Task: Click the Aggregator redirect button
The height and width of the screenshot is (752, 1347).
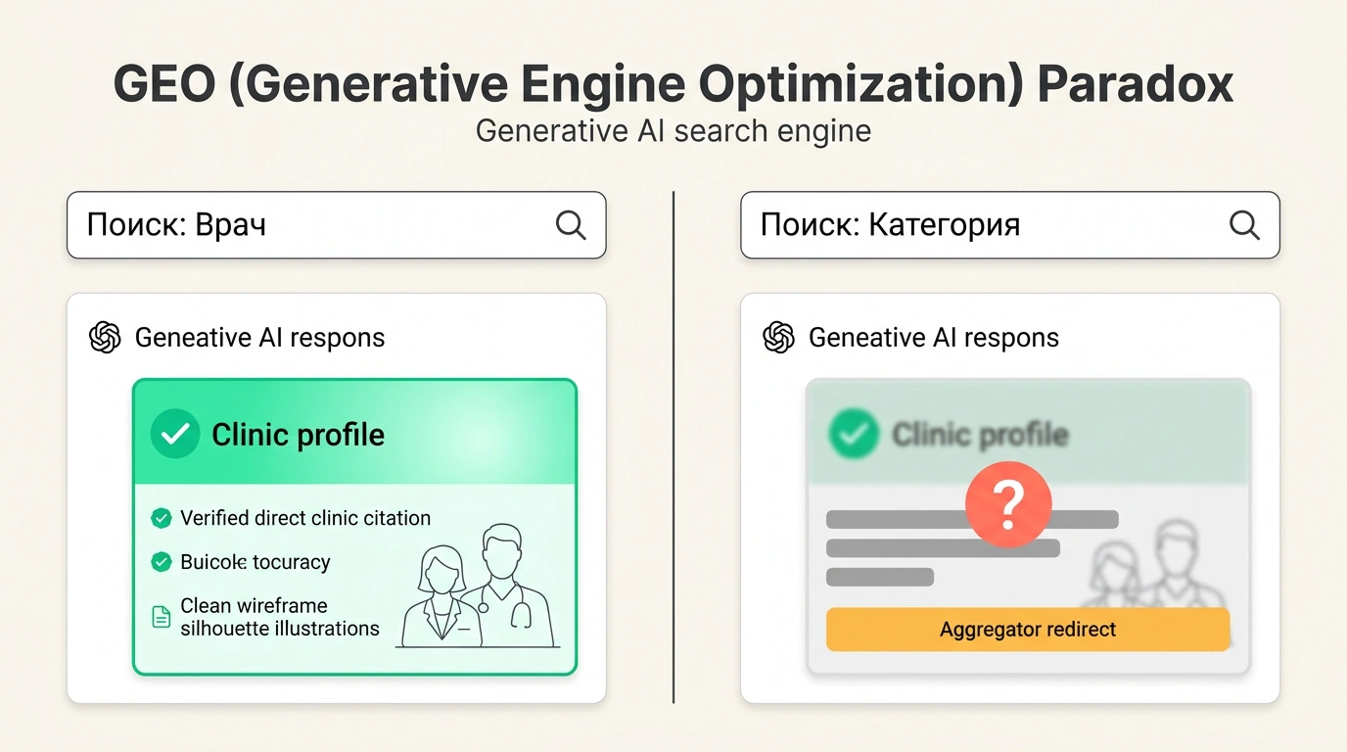Action: (x=1028, y=630)
